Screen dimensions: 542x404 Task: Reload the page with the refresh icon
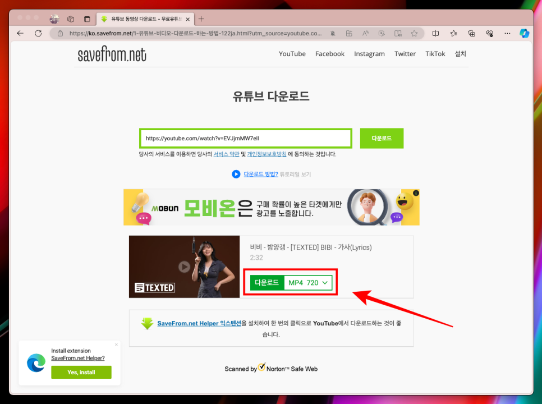pyautogui.click(x=38, y=33)
